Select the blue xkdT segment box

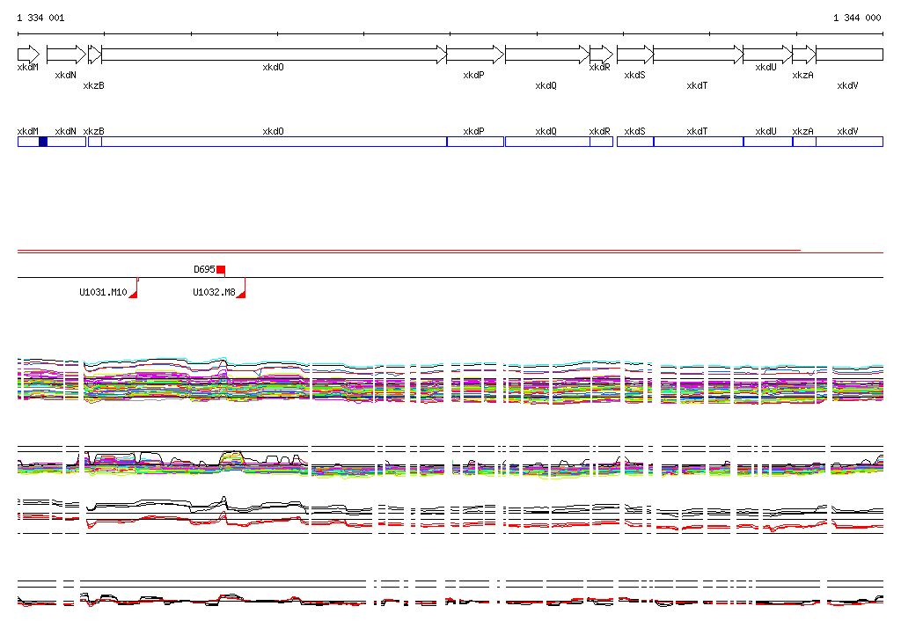pyautogui.click(x=699, y=142)
